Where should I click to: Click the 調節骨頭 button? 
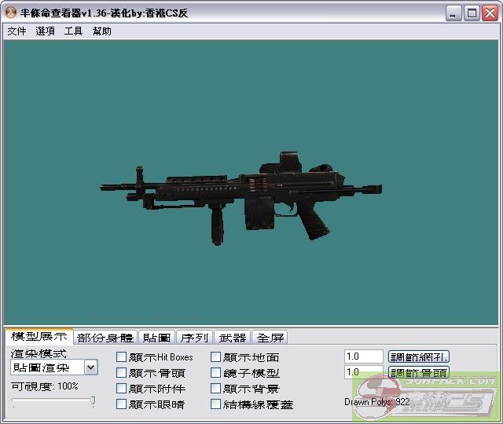click(x=419, y=372)
